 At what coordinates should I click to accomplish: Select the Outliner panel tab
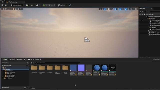(143, 9)
